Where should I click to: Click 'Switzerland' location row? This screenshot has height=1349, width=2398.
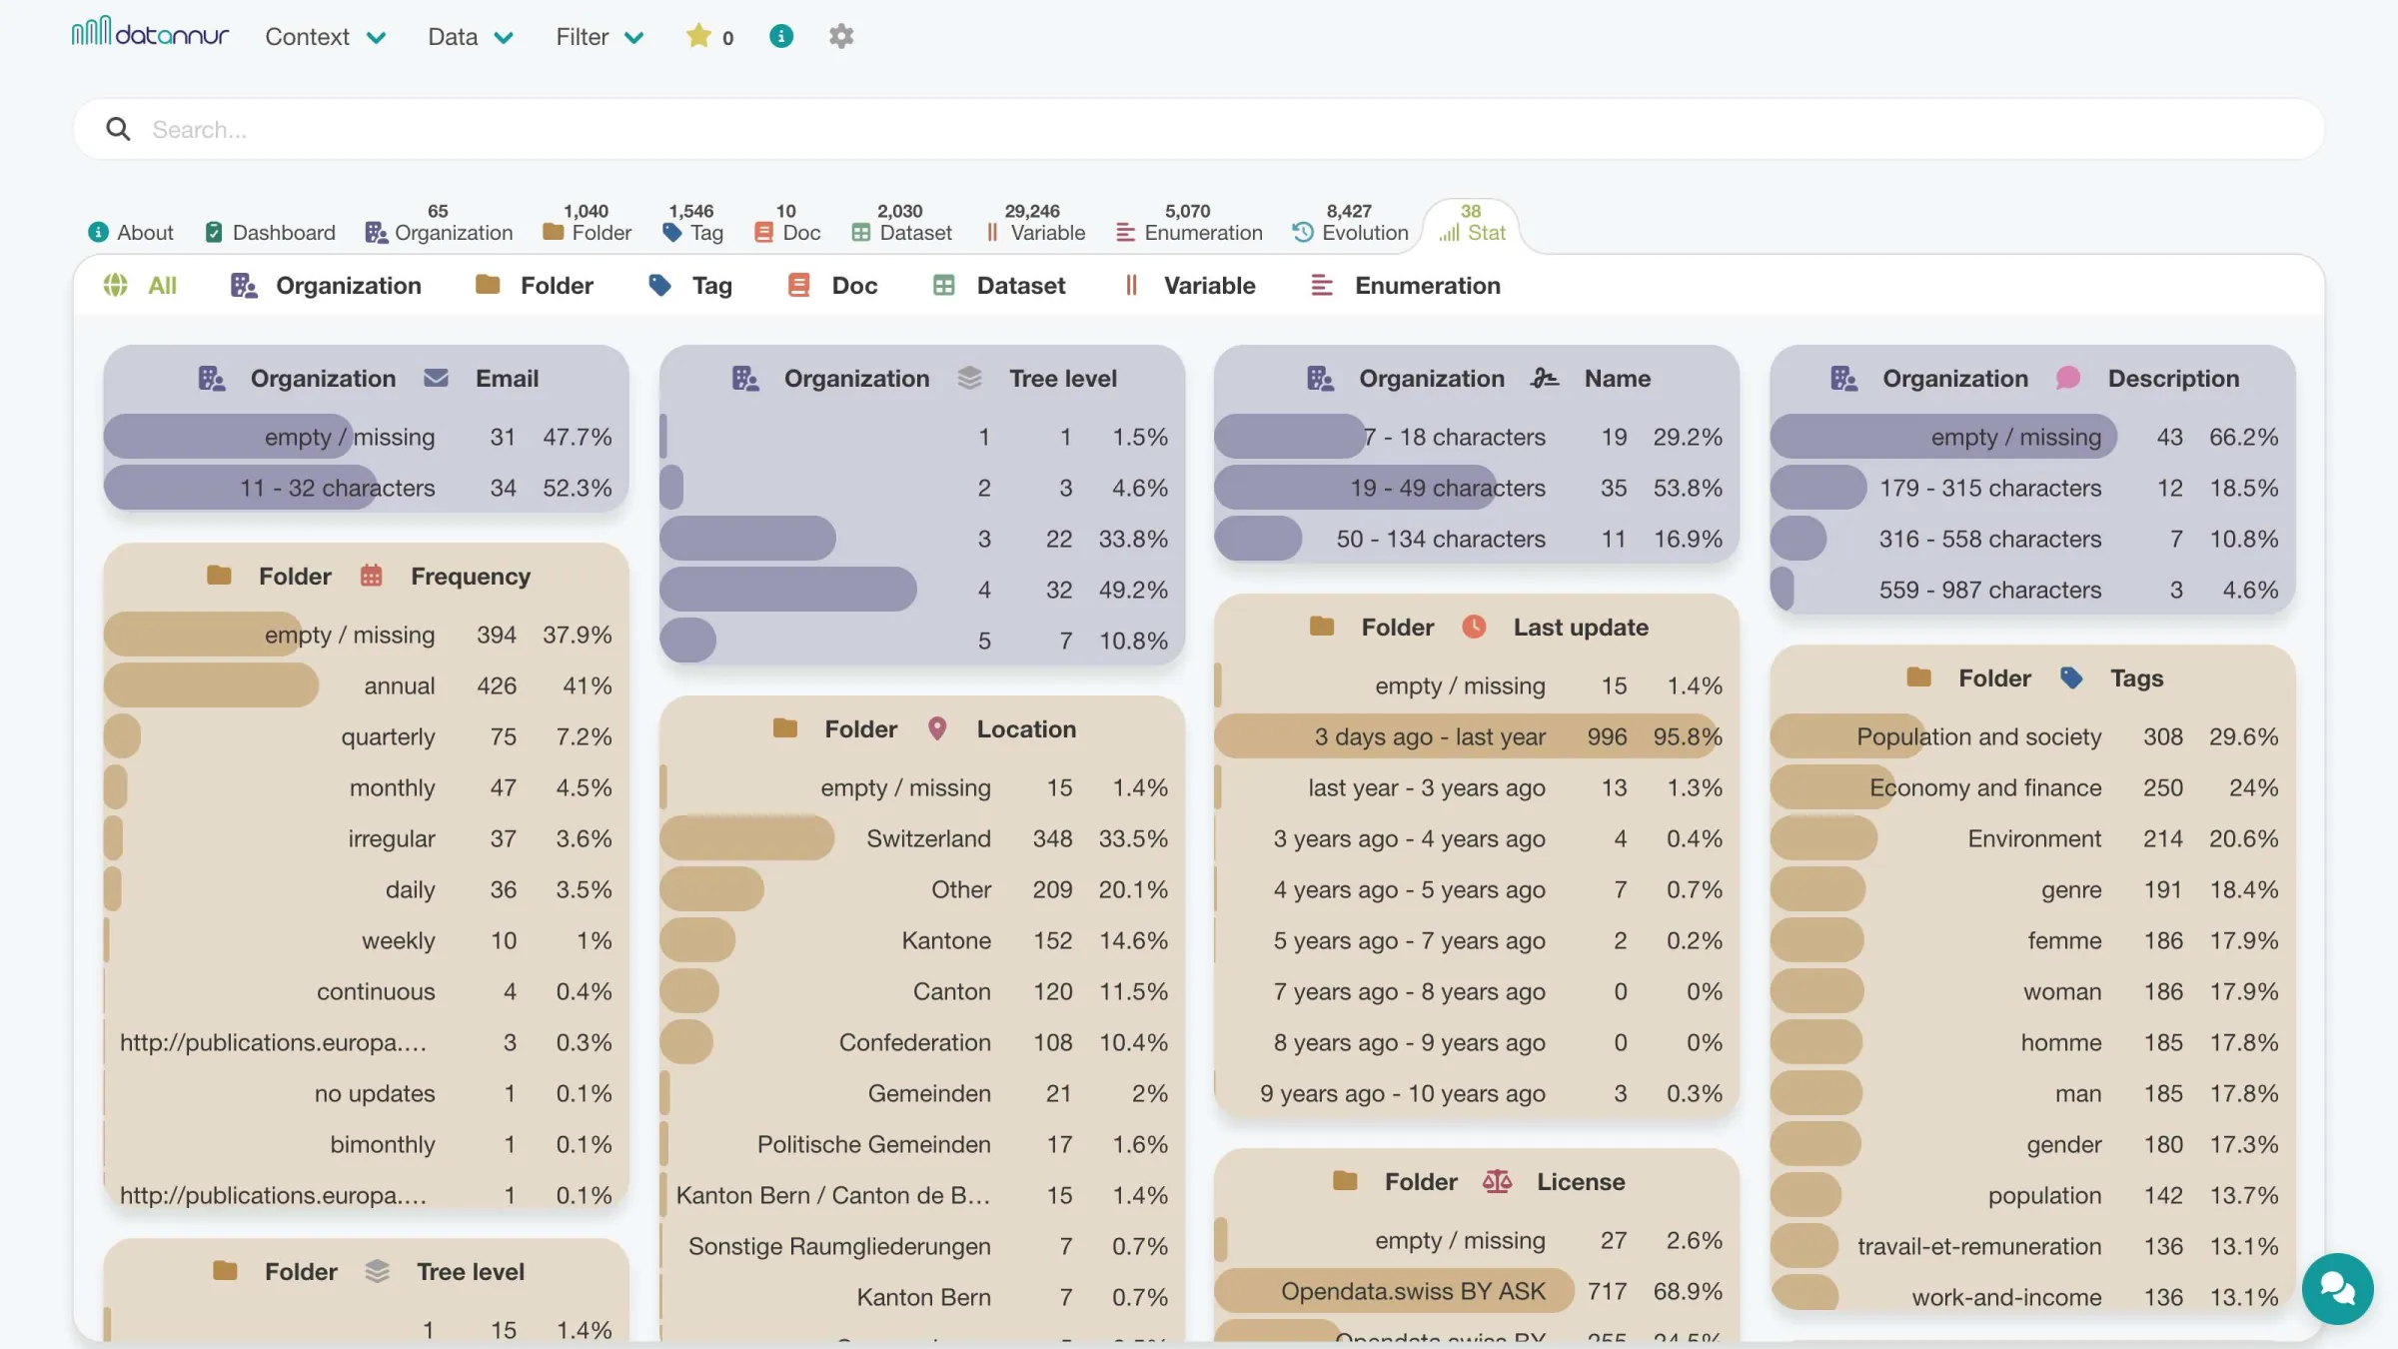pyautogui.click(x=921, y=839)
